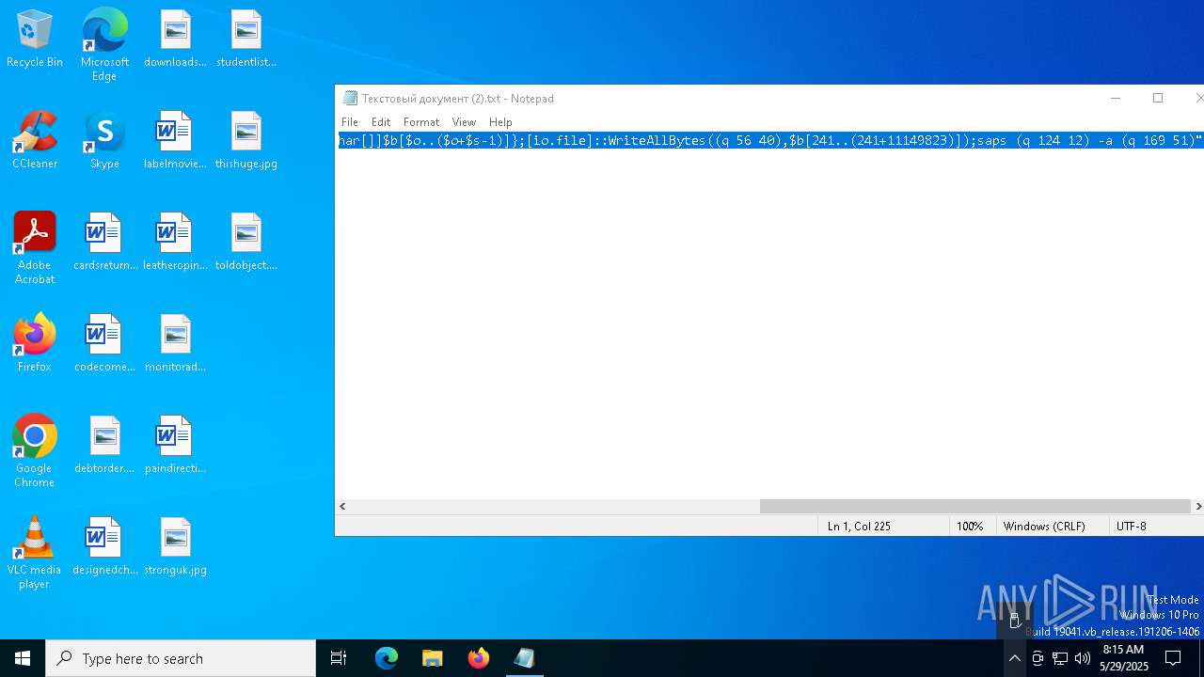Viewport: 1204px width, 677px height.
Task: Select the designedch Word document
Action: point(104,547)
